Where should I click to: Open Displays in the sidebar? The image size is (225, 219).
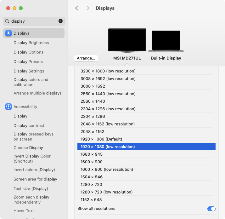tap(34, 33)
